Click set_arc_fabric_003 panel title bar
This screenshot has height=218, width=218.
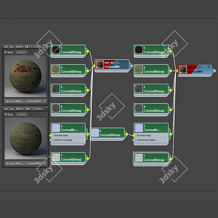(x=25, y=47)
